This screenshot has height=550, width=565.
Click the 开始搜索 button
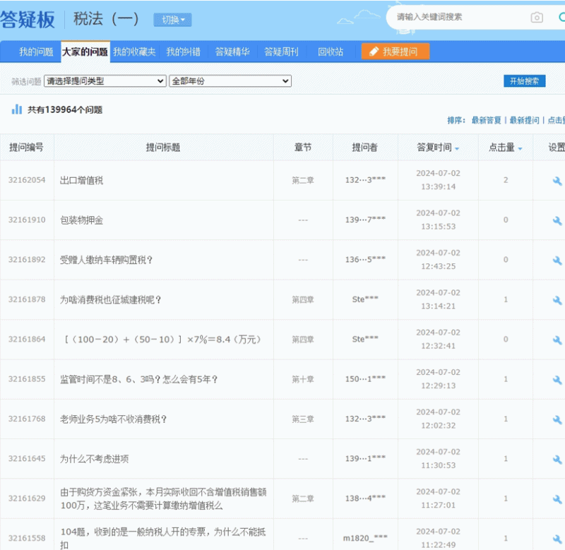(526, 80)
